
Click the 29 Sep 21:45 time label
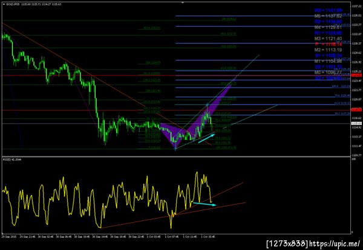28,237
